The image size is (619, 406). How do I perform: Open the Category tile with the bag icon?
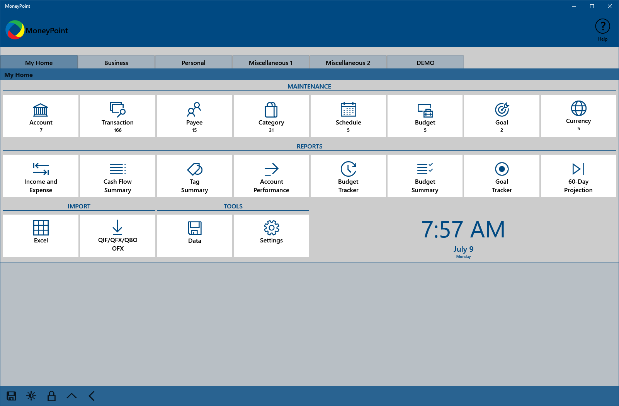click(271, 116)
